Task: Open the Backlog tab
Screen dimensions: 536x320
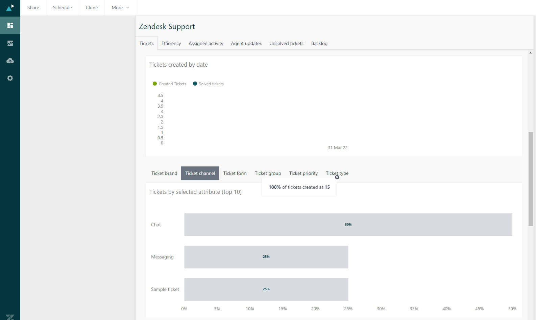Action: (x=319, y=43)
